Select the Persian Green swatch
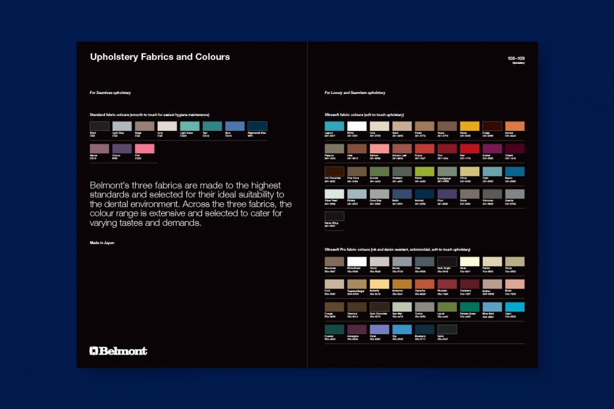The width and height of the screenshot is (614, 409). [469, 307]
